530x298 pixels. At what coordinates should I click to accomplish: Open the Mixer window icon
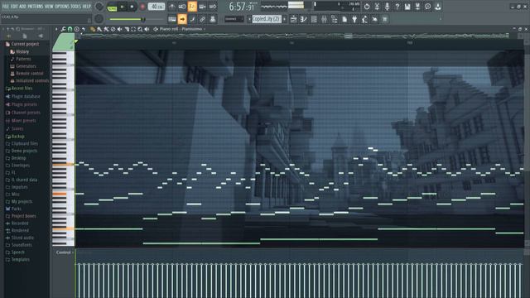pyautogui.click(x=324, y=19)
